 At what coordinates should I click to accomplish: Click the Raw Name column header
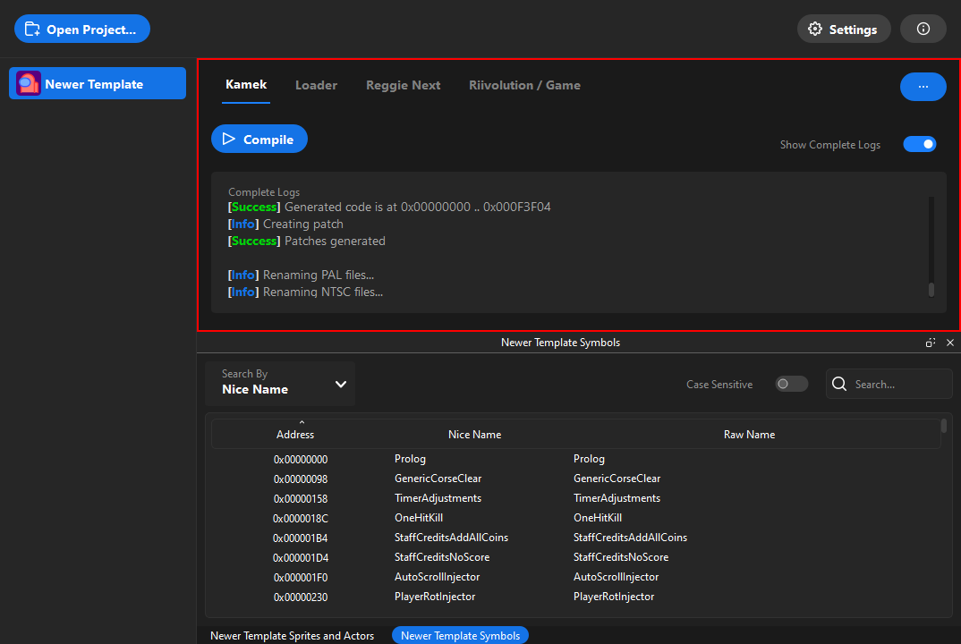click(x=749, y=435)
